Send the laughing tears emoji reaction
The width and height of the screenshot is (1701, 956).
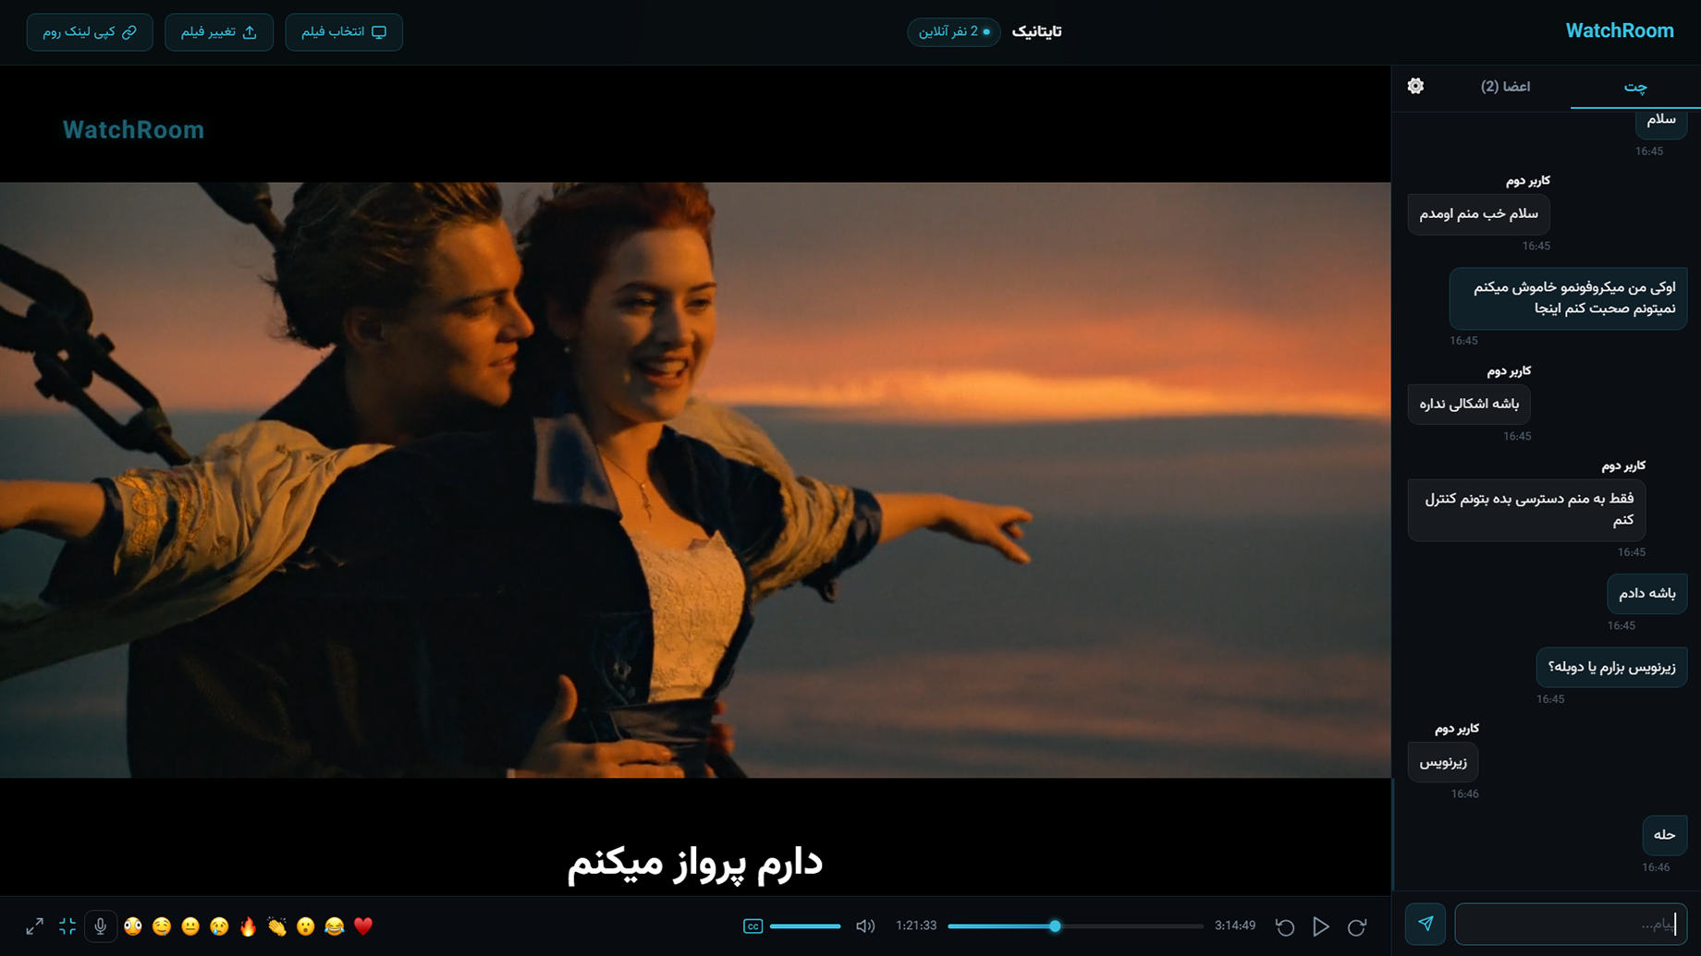point(335,926)
